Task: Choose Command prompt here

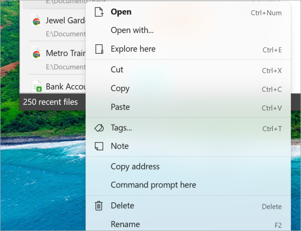Action: click(188, 185)
